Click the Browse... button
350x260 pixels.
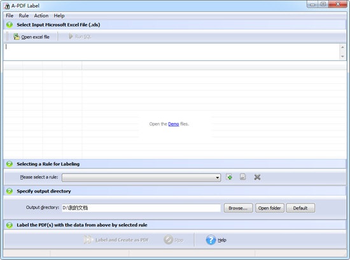(238, 208)
